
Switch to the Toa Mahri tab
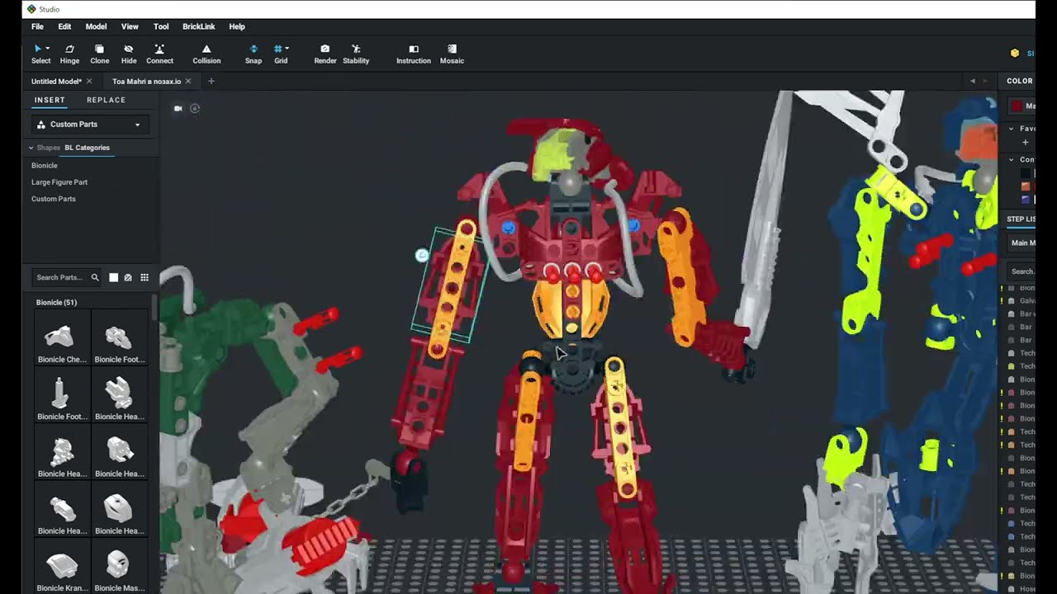[x=147, y=81]
